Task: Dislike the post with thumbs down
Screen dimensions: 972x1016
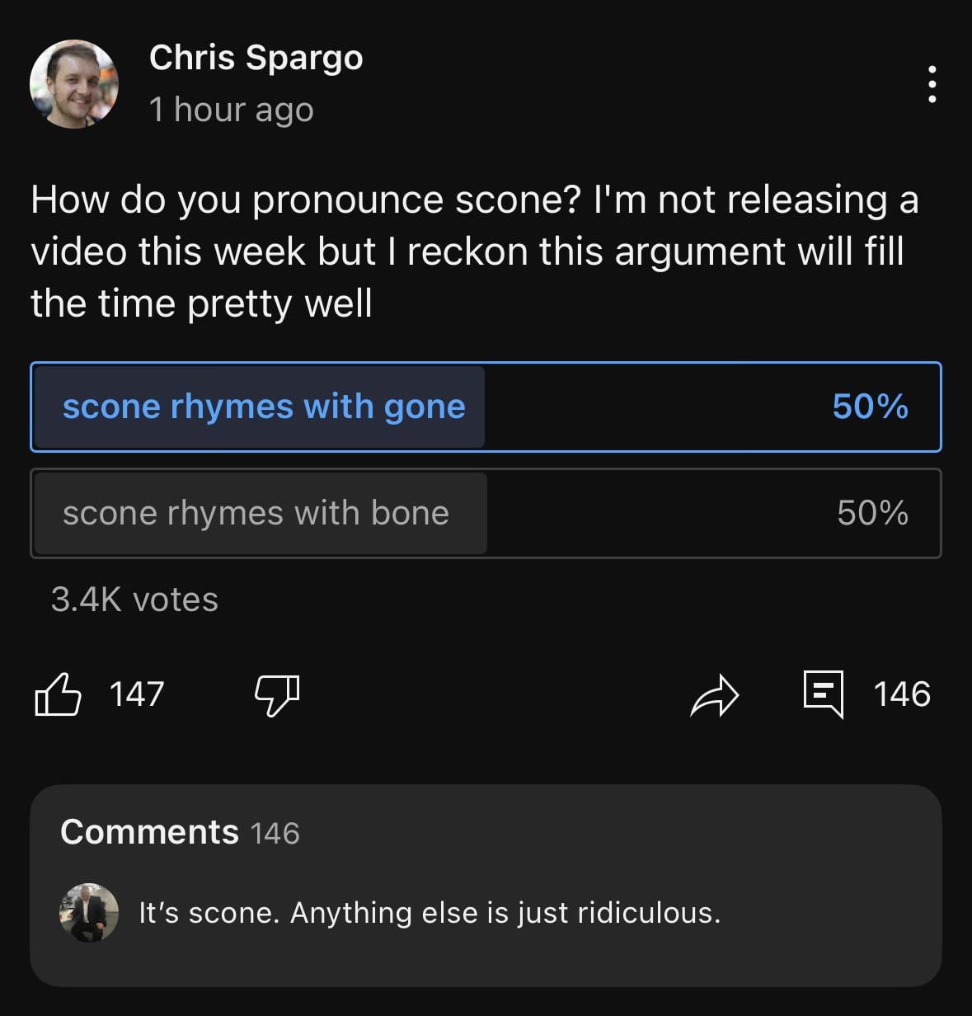Action: [x=277, y=694]
